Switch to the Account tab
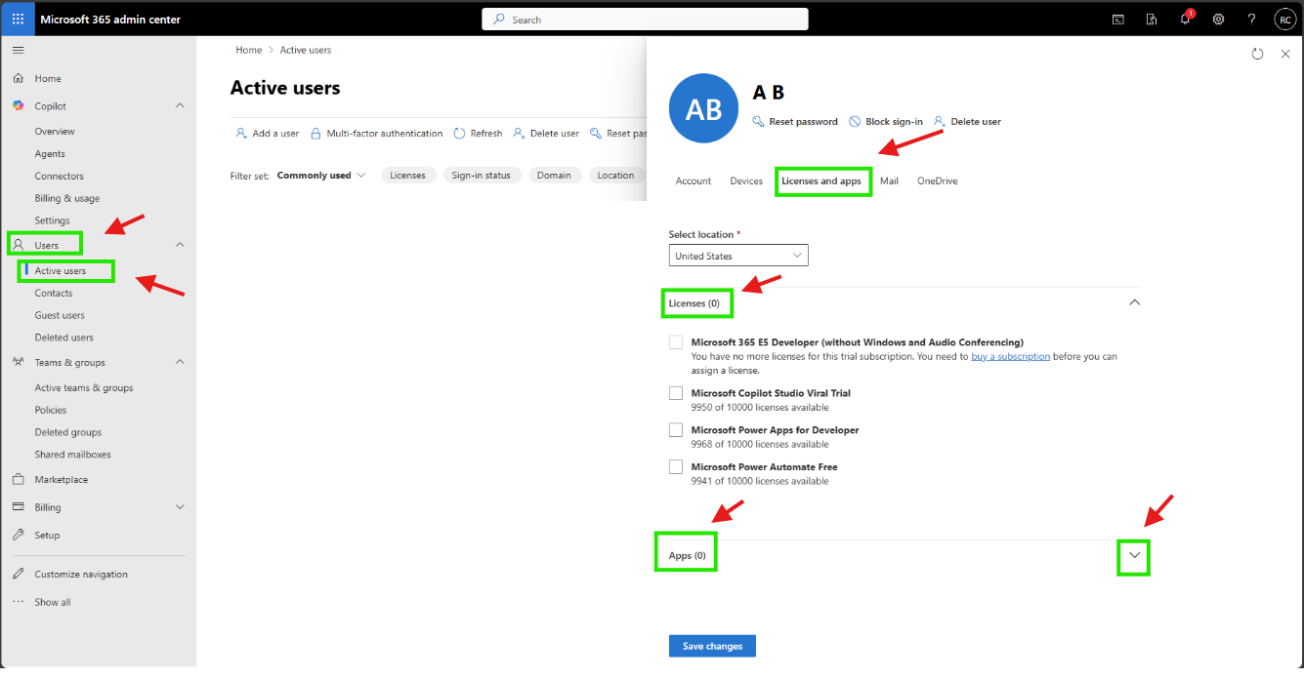This screenshot has width=1304, height=679. (694, 181)
